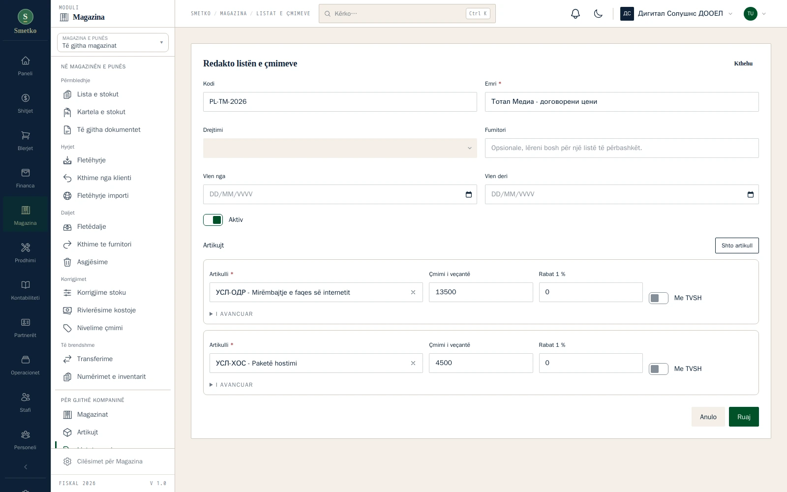This screenshot has height=492, width=787.
Task: Click the Kodi field PL-TM-2026
Action: click(x=340, y=102)
